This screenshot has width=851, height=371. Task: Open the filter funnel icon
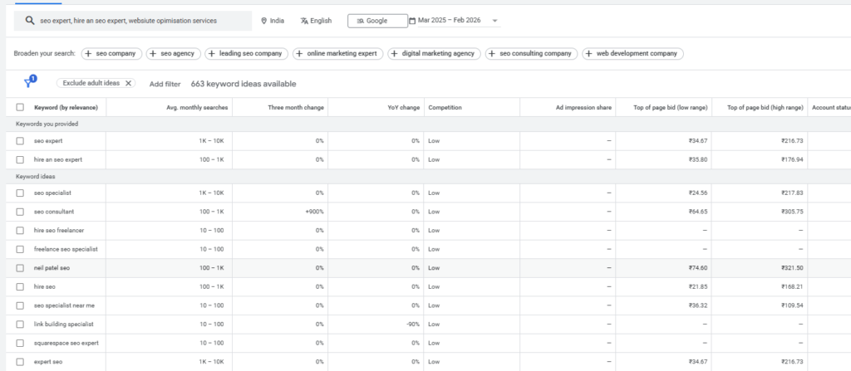pos(29,82)
